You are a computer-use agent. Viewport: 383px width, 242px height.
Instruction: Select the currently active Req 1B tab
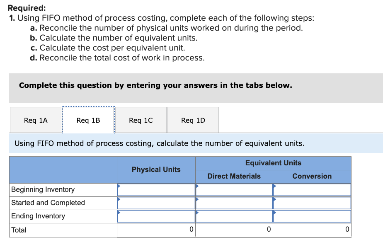88,120
